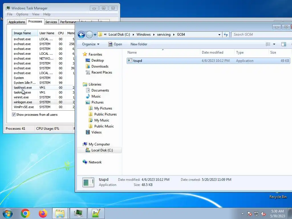Screen dimensions: 292x219
Task: Open address bar history dropdown arrow
Action: (219, 35)
